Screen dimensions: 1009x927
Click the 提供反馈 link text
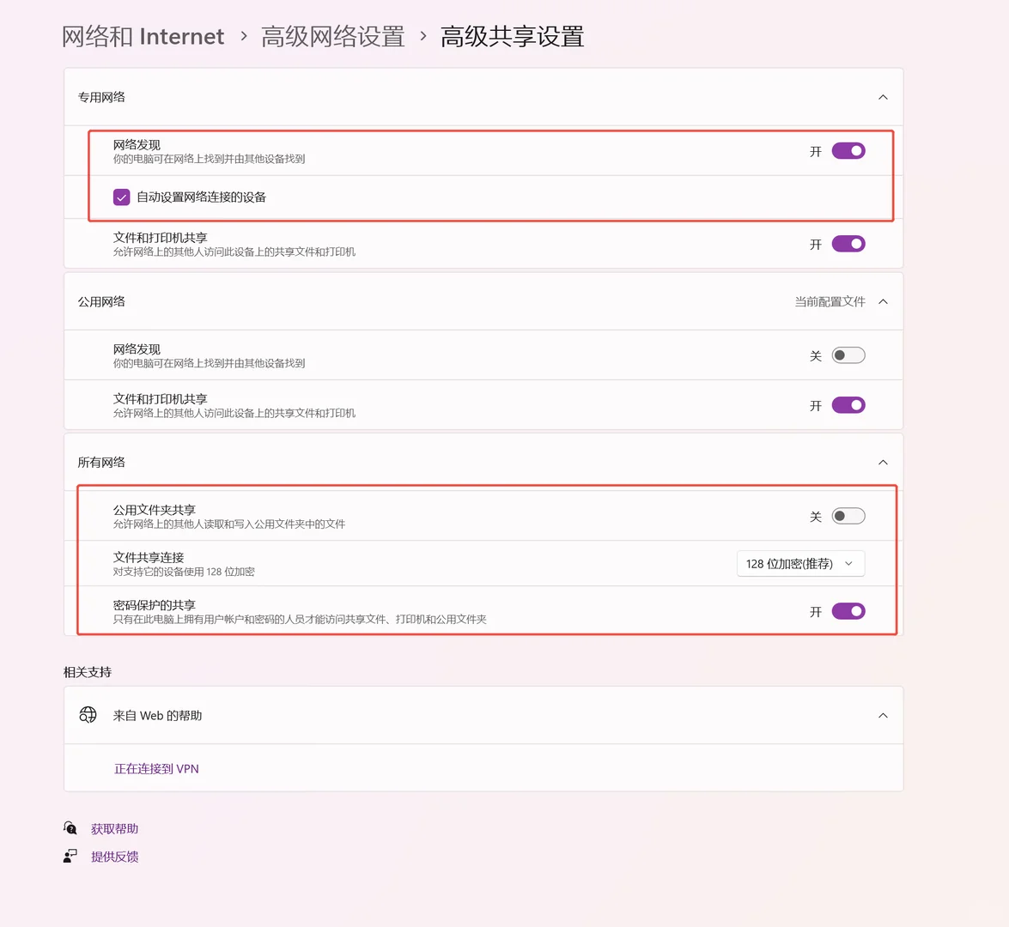[x=114, y=856]
